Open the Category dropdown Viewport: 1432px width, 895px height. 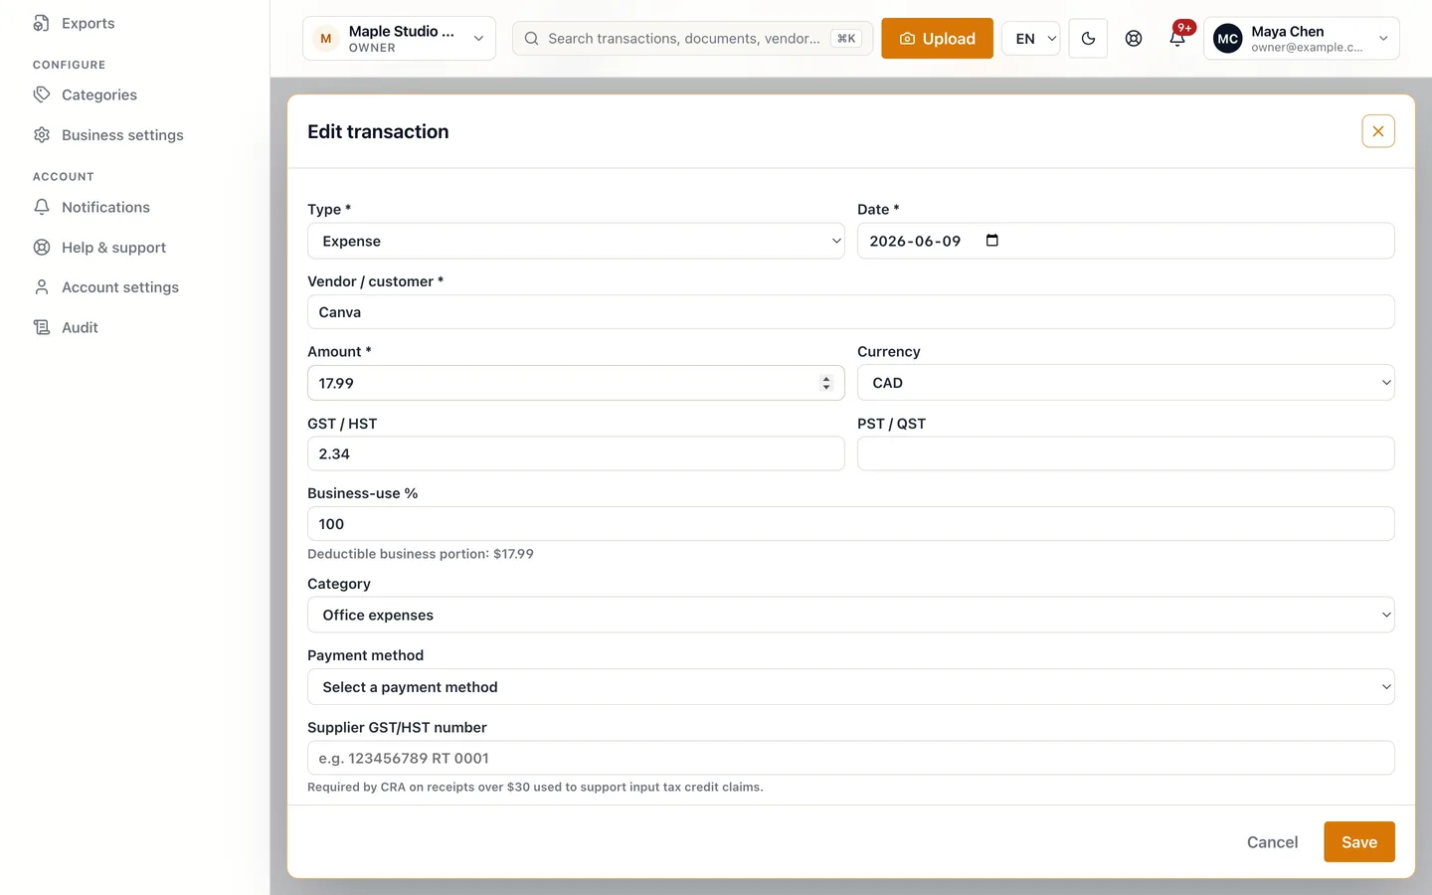pos(851,615)
